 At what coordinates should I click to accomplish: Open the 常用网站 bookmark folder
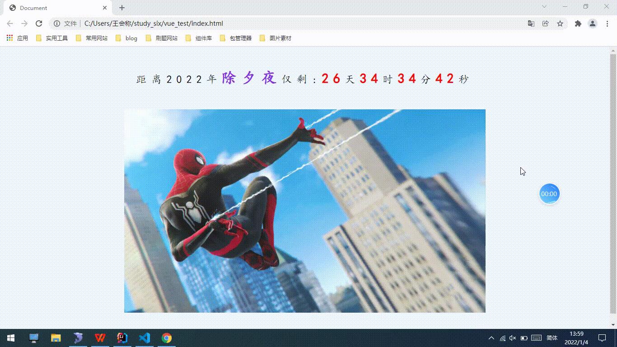91,38
